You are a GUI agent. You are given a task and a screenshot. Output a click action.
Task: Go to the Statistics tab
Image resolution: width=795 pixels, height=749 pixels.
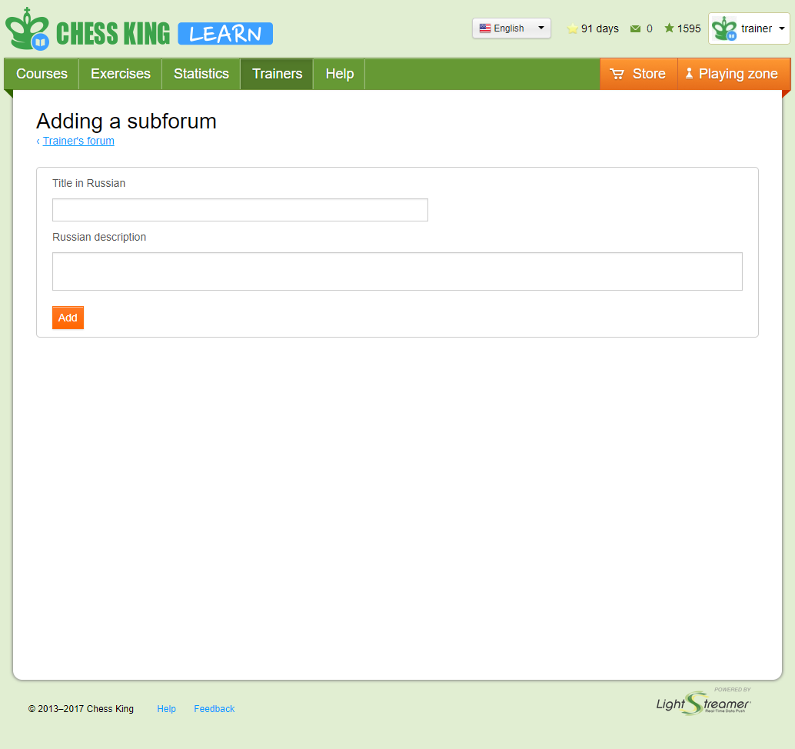point(201,74)
